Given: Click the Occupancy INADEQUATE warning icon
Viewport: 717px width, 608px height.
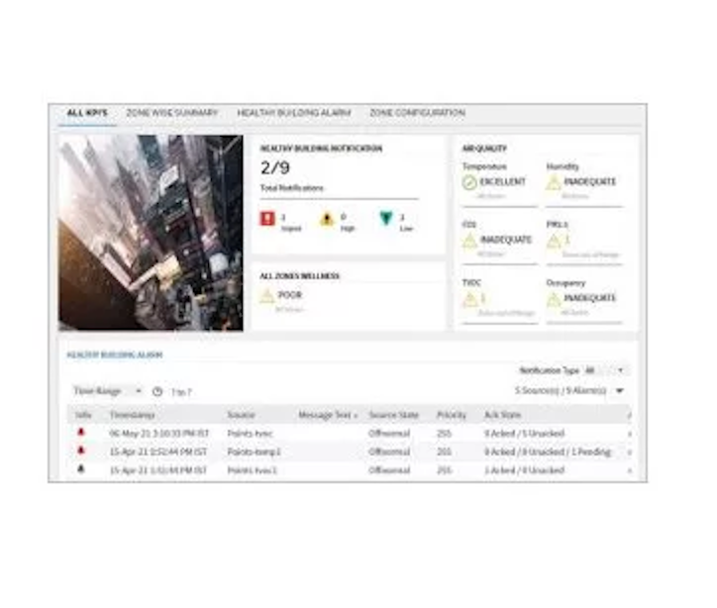Looking at the screenshot, I should coord(554,299).
